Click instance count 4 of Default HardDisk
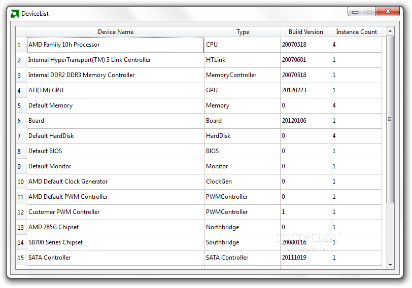 [356, 136]
